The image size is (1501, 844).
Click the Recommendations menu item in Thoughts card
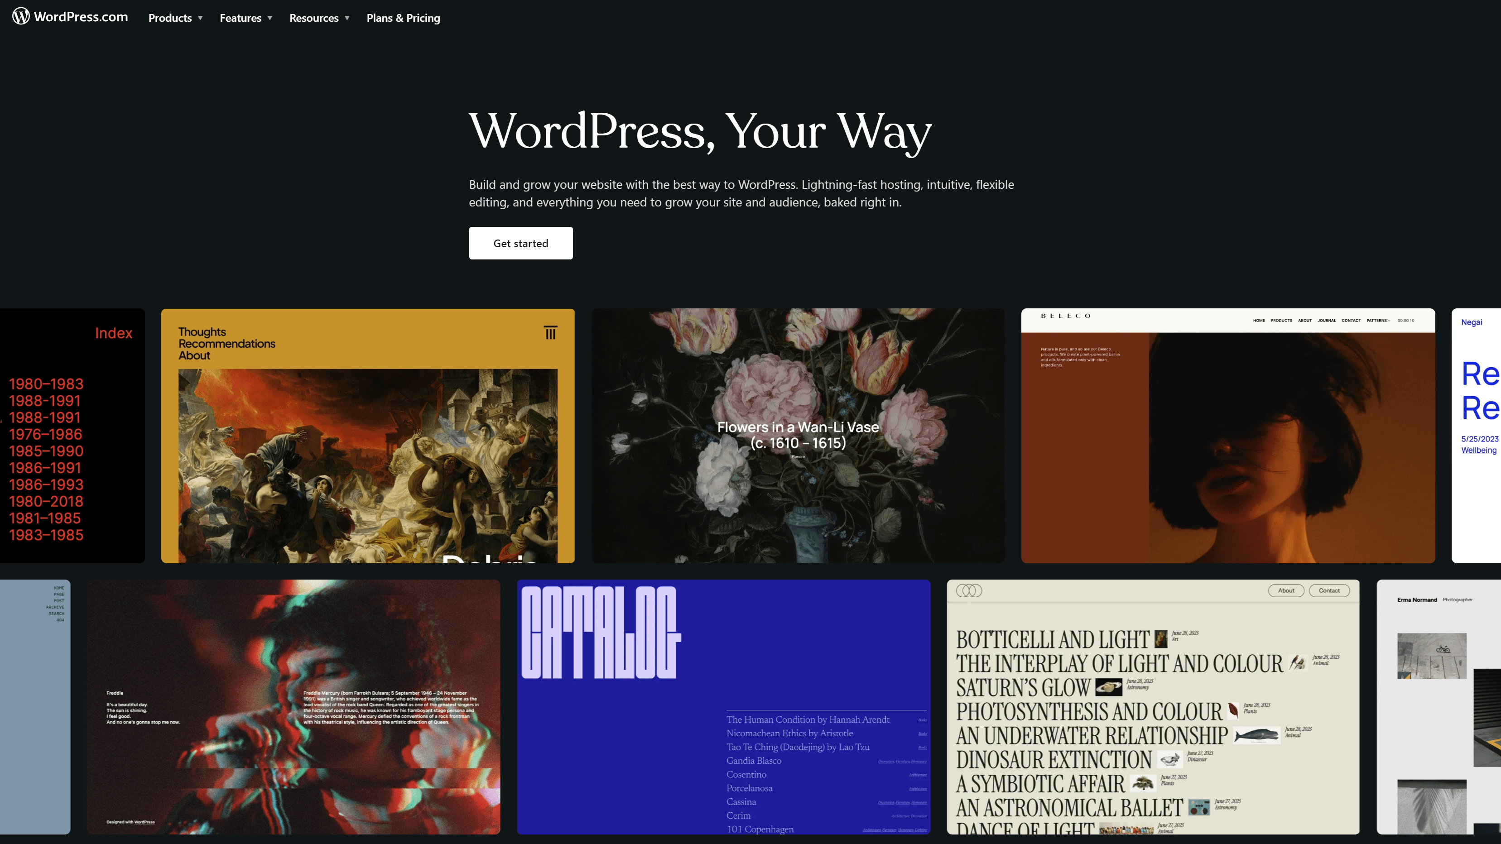click(228, 343)
